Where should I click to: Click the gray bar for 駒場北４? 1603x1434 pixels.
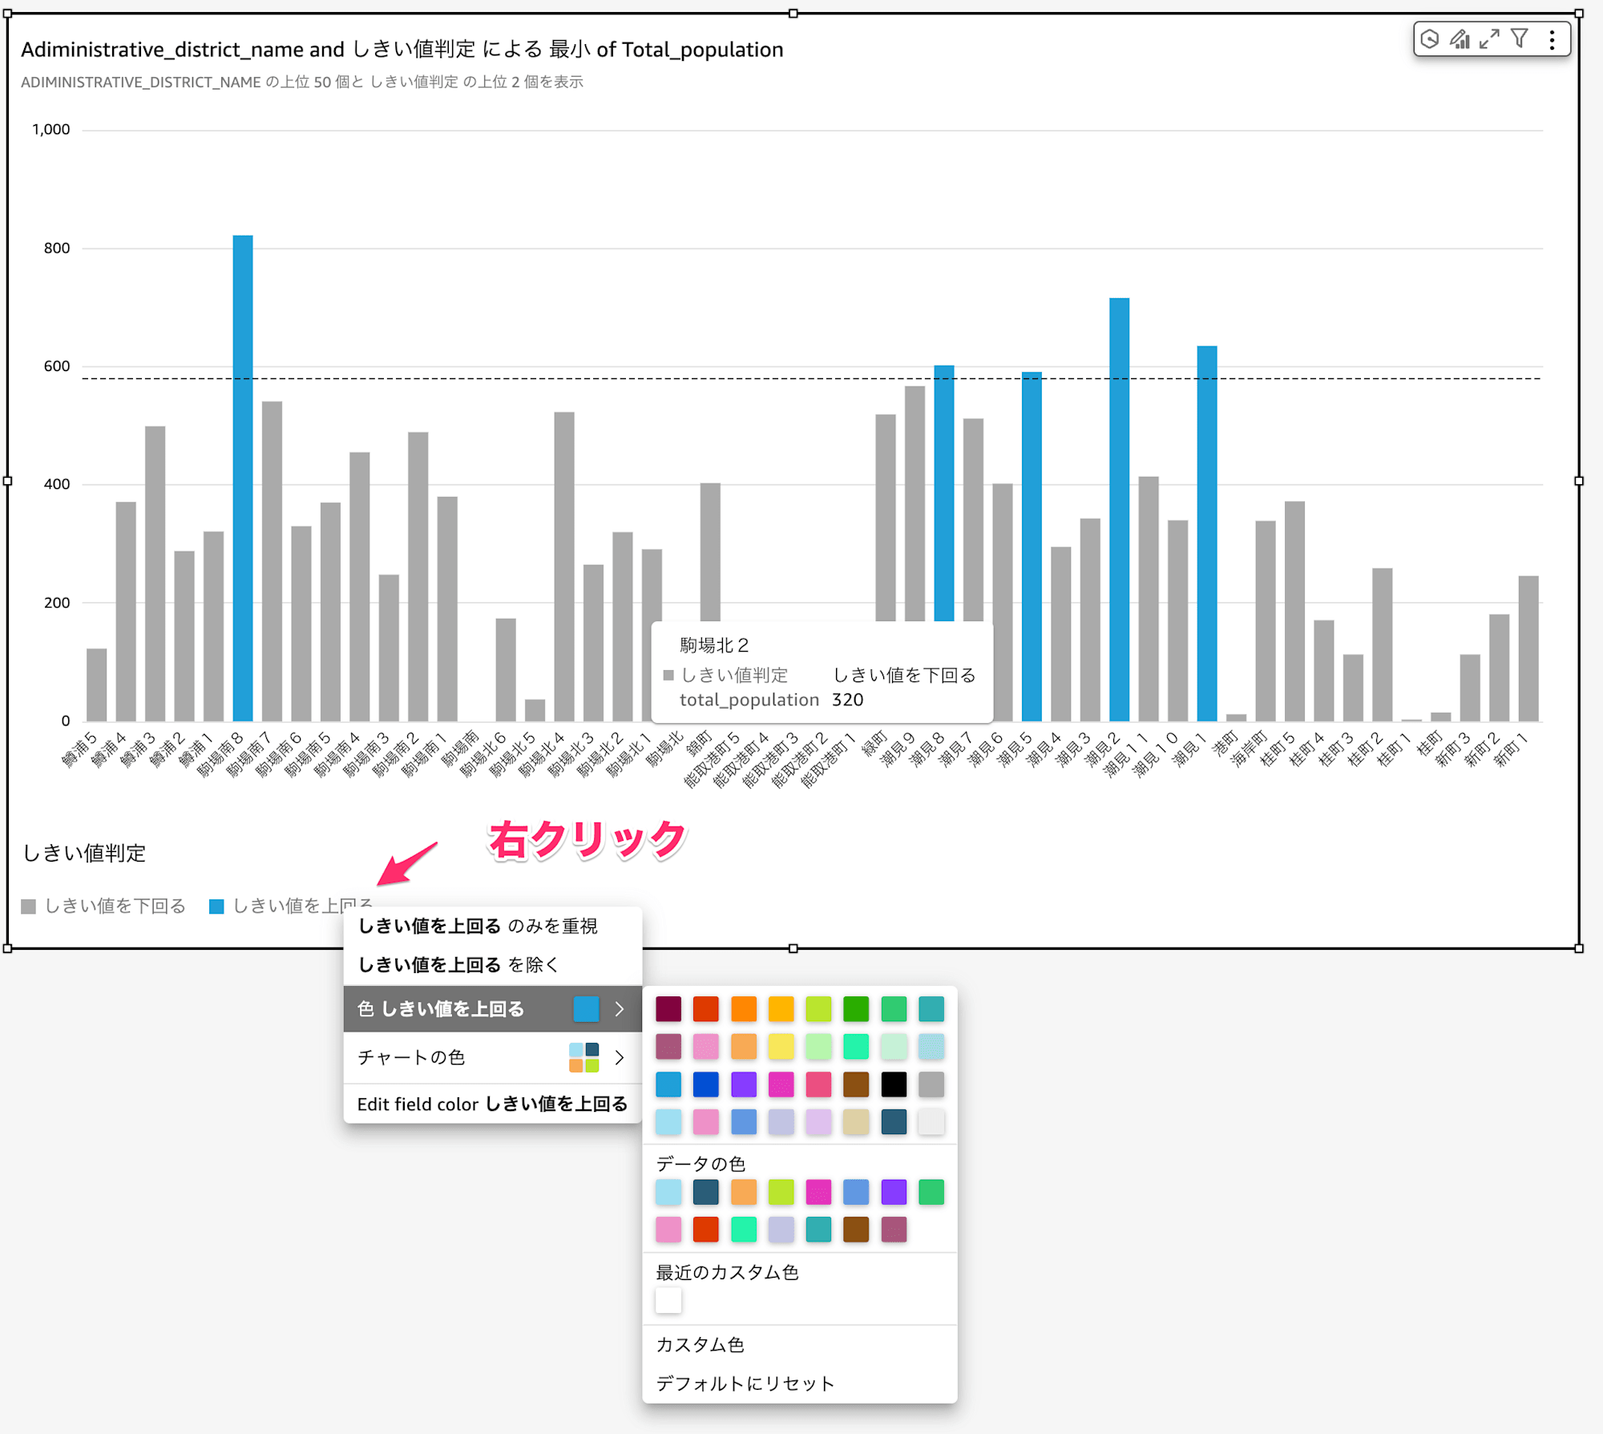tap(563, 567)
